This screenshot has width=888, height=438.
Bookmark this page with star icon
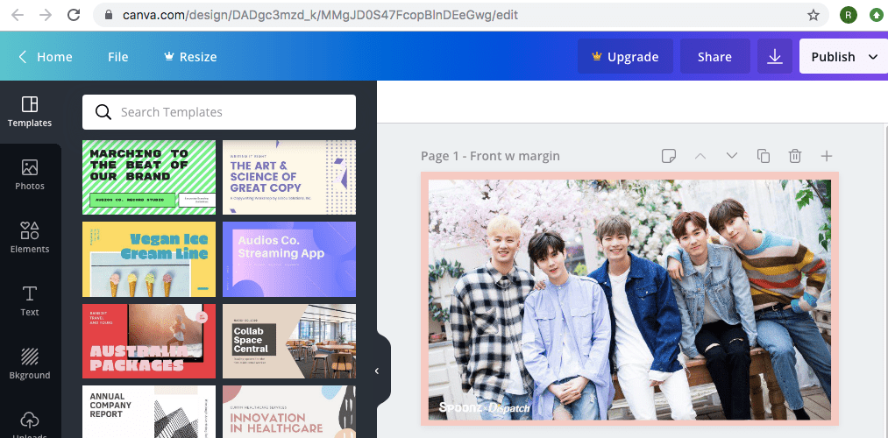813,15
